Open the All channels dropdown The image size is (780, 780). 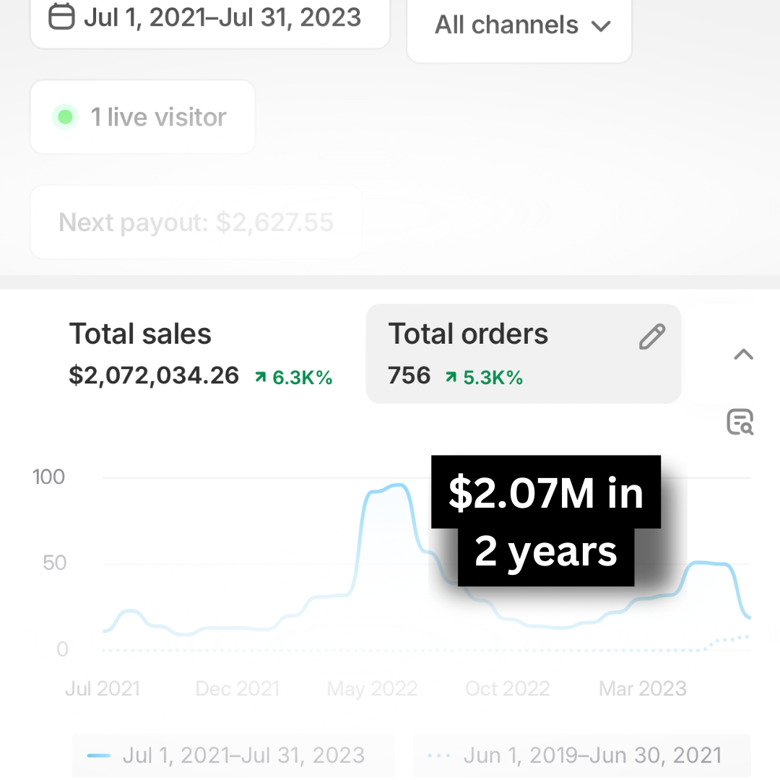point(520,26)
